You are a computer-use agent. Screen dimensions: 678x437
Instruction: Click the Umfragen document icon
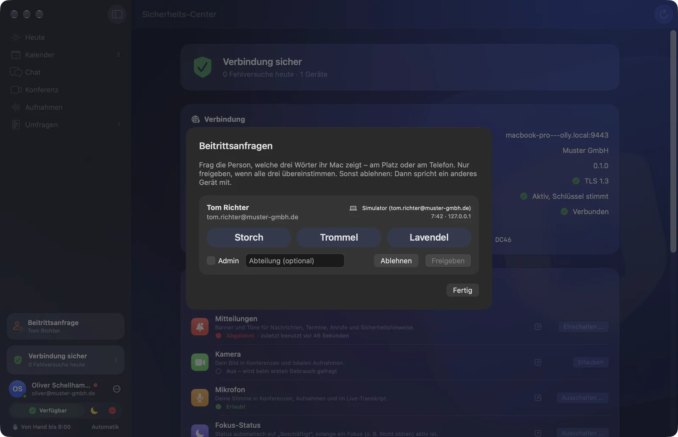click(16, 125)
